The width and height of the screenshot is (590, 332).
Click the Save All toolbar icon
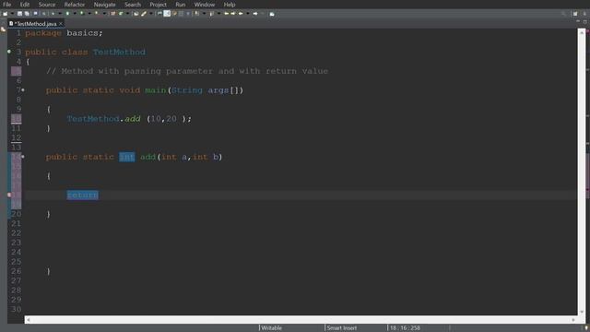tap(27, 14)
